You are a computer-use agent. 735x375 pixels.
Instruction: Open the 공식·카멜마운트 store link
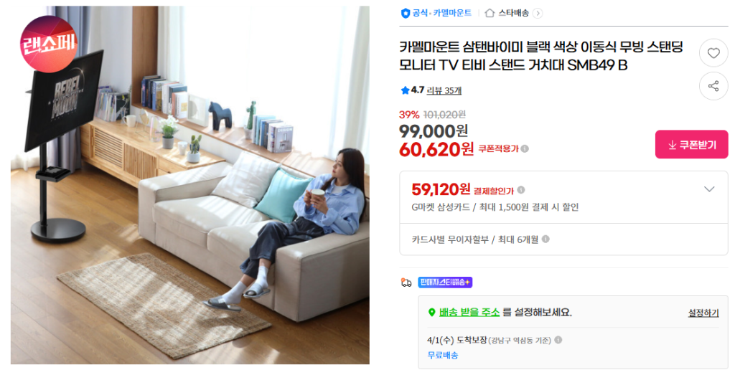[x=441, y=13]
